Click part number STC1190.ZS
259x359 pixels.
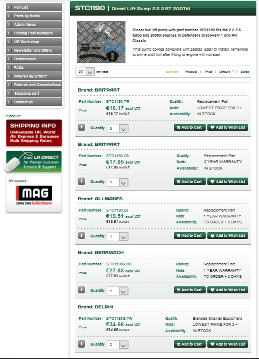tap(117, 210)
